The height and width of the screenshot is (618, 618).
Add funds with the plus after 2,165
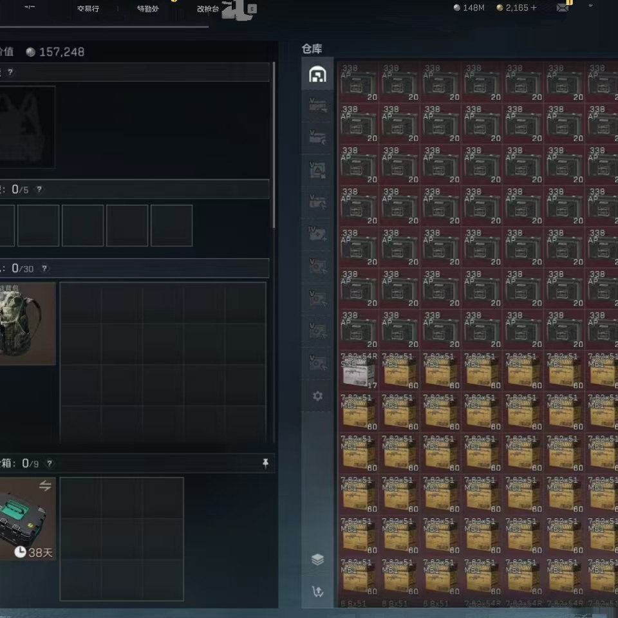tap(533, 8)
